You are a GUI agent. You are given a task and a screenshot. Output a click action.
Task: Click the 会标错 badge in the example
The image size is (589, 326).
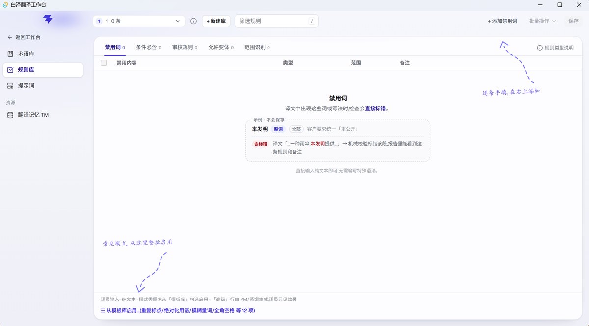pyautogui.click(x=261, y=144)
